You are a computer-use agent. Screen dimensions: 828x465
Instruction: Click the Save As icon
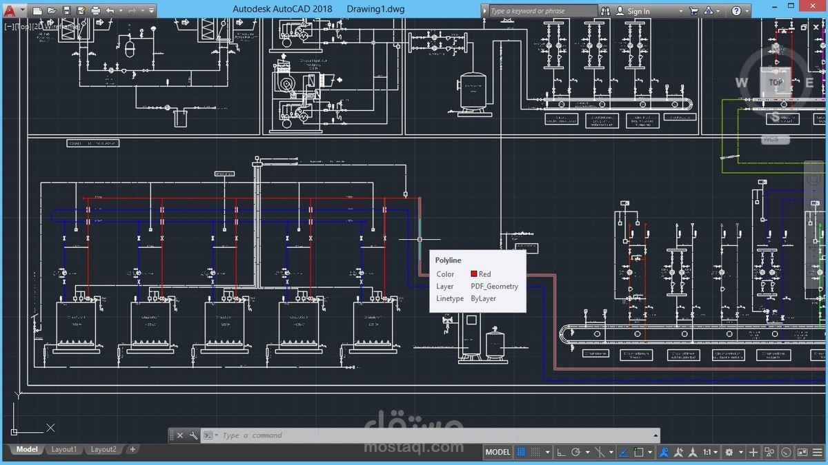coord(81,10)
